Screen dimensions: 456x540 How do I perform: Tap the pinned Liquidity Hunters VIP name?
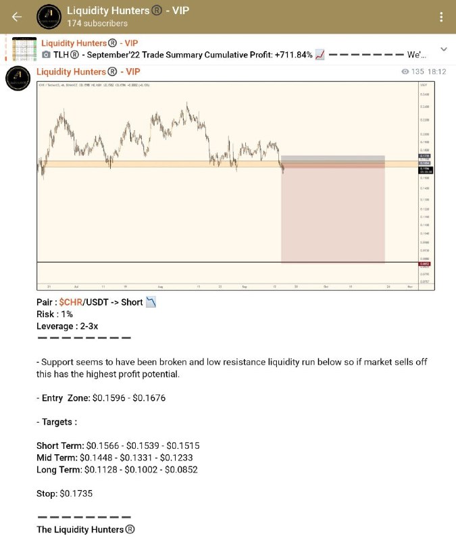tap(90, 43)
